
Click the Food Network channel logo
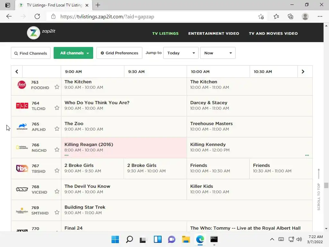pos(22,85)
